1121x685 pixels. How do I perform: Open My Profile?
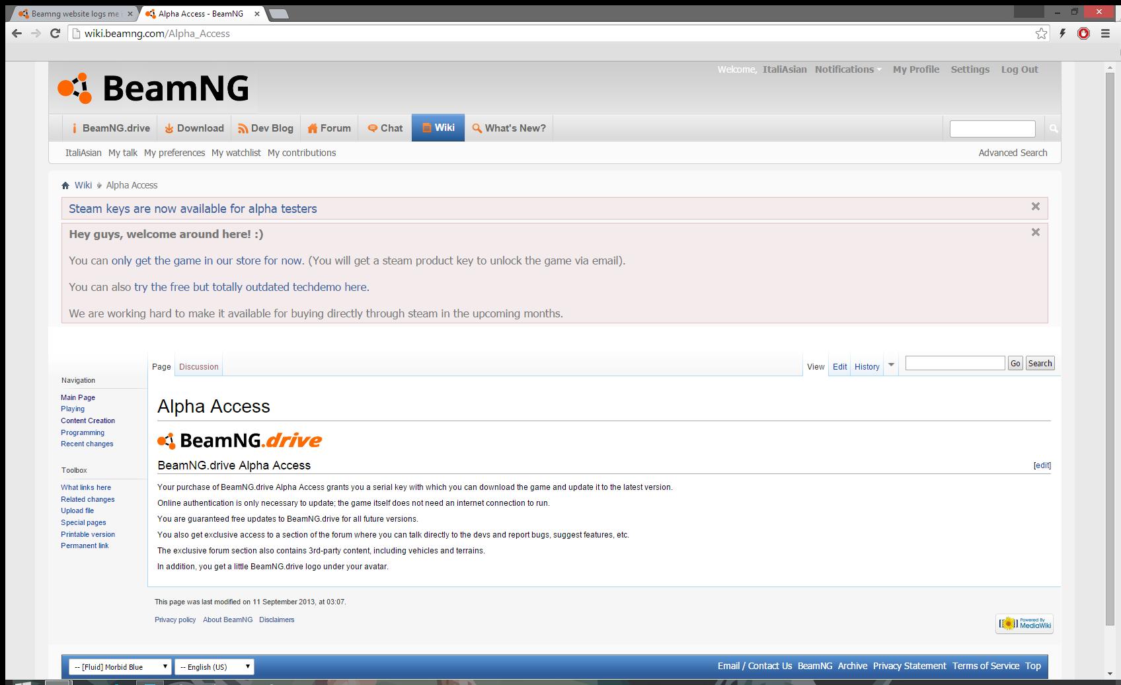point(915,69)
